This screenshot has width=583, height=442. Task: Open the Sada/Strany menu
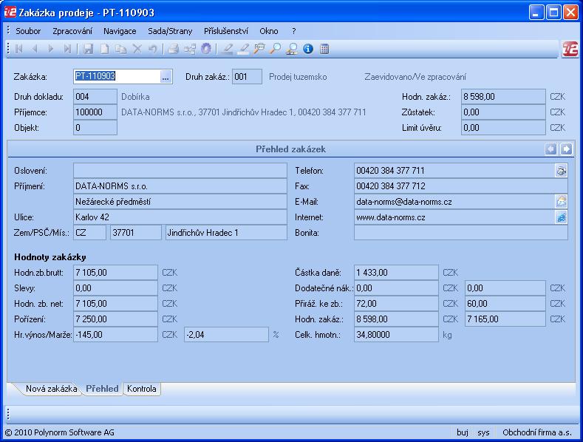[x=170, y=31]
